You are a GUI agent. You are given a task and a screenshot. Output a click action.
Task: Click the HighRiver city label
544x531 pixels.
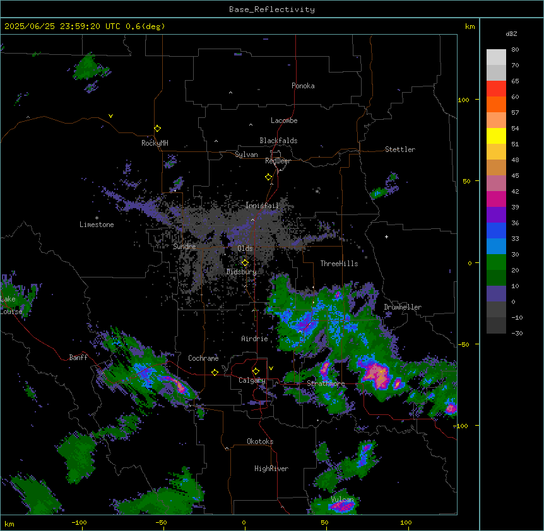click(271, 469)
